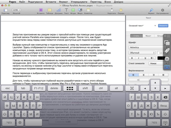
Task: Decrease indent in alignment section
Action: [x=138, y=80]
